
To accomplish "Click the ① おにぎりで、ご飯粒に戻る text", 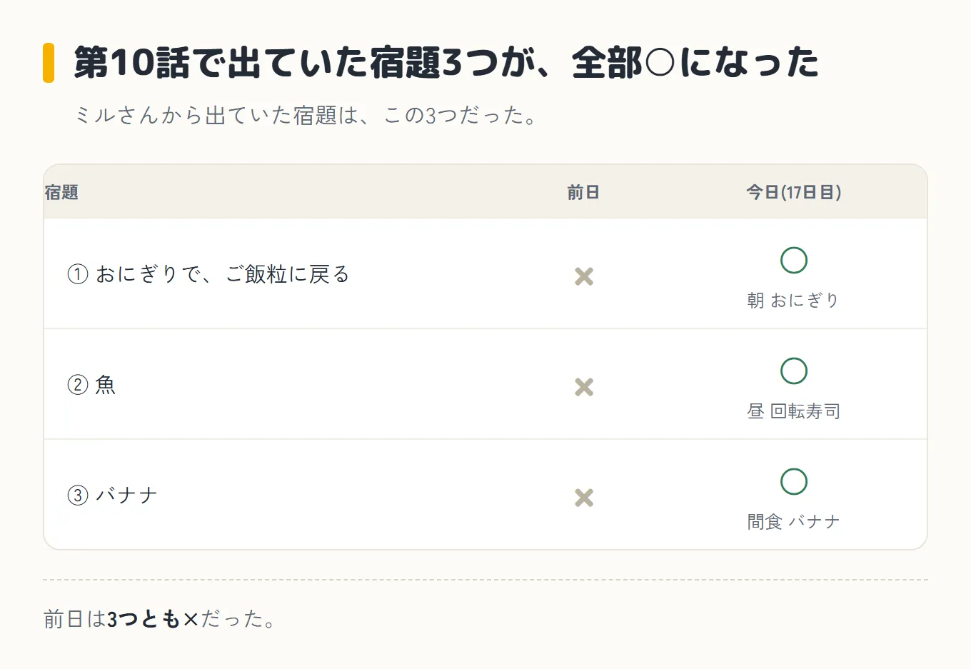I will pyautogui.click(x=208, y=274).
